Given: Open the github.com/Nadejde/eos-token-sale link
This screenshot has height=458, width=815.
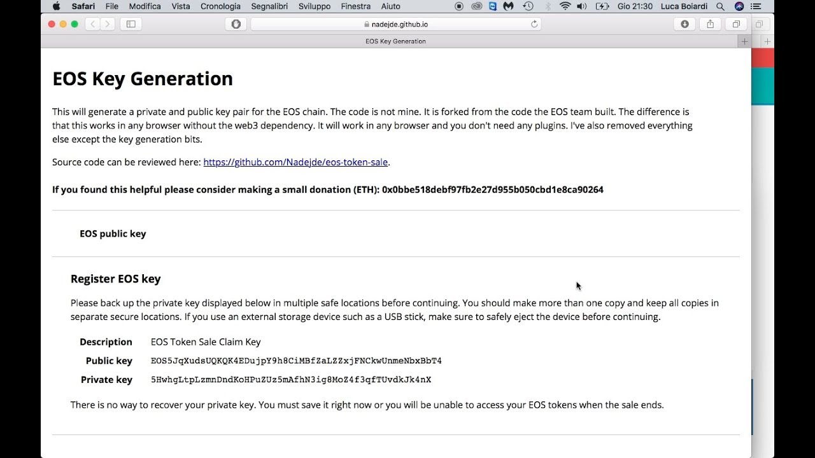Looking at the screenshot, I should point(295,162).
